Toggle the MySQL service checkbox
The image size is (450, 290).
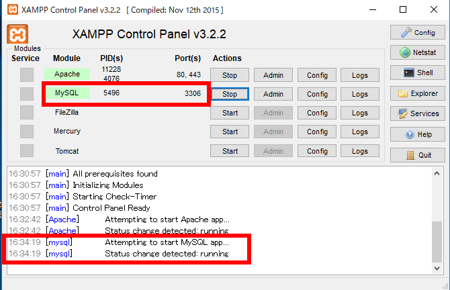(x=27, y=94)
